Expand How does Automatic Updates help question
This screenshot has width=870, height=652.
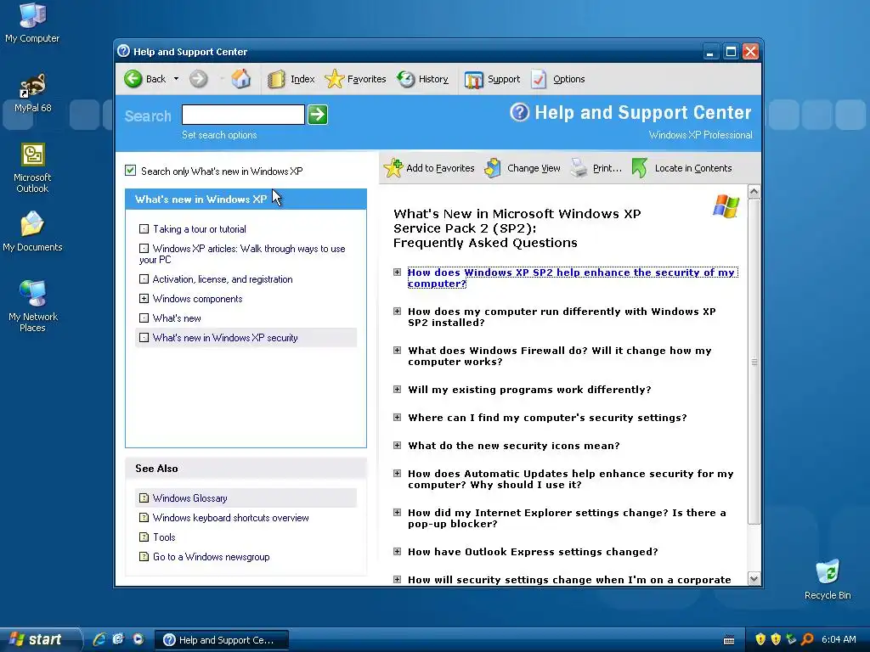[x=397, y=474]
